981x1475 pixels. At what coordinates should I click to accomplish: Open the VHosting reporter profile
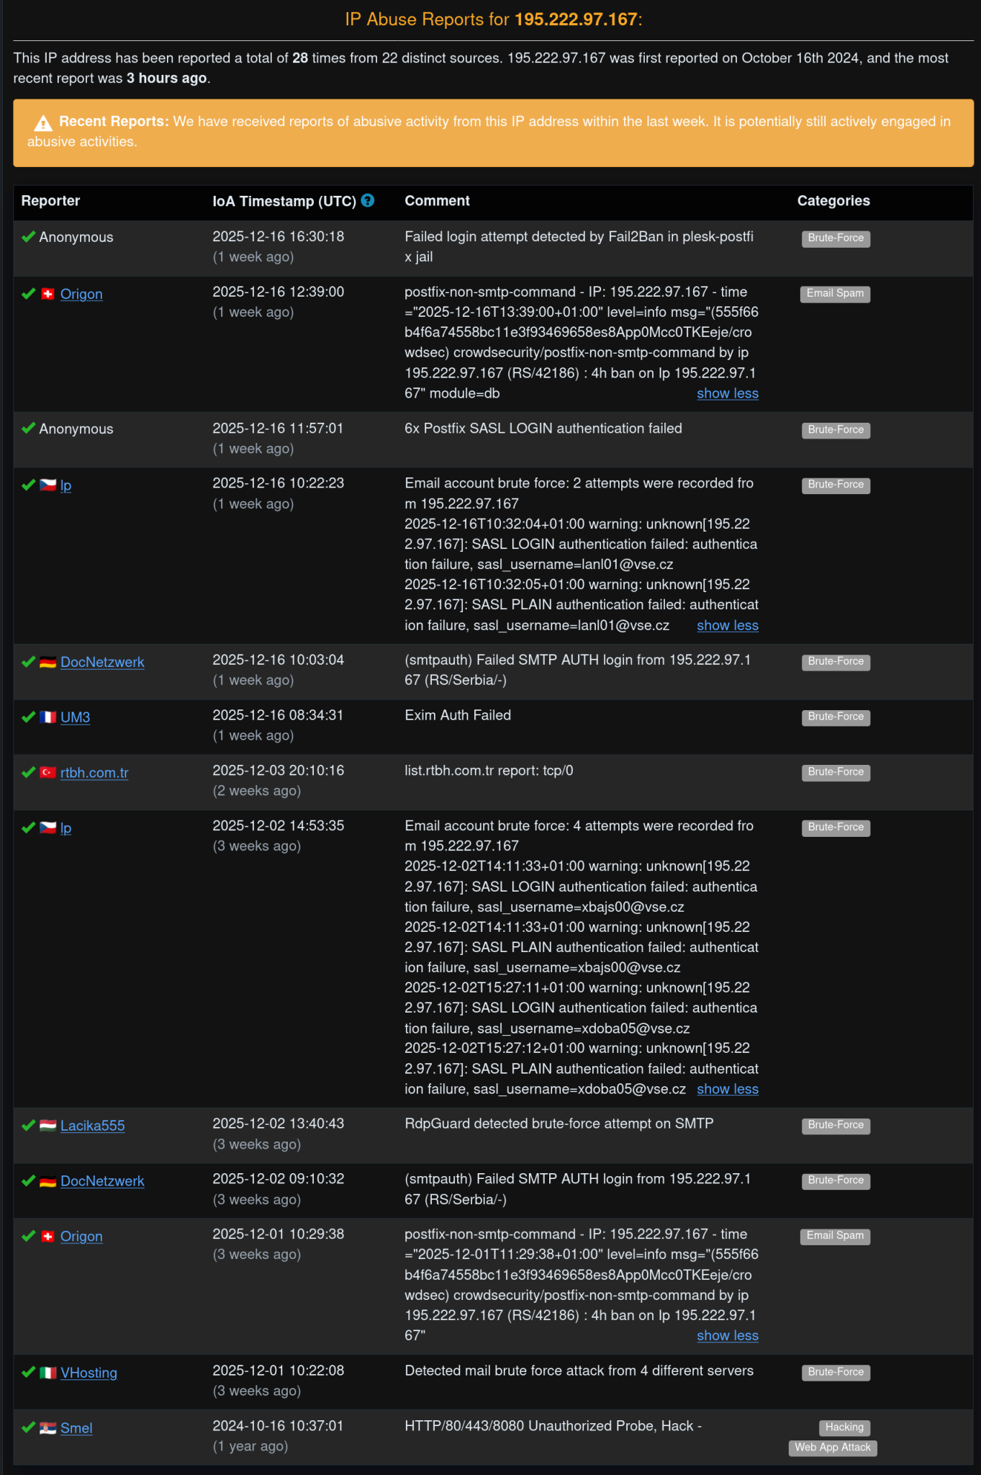tap(89, 1373)
